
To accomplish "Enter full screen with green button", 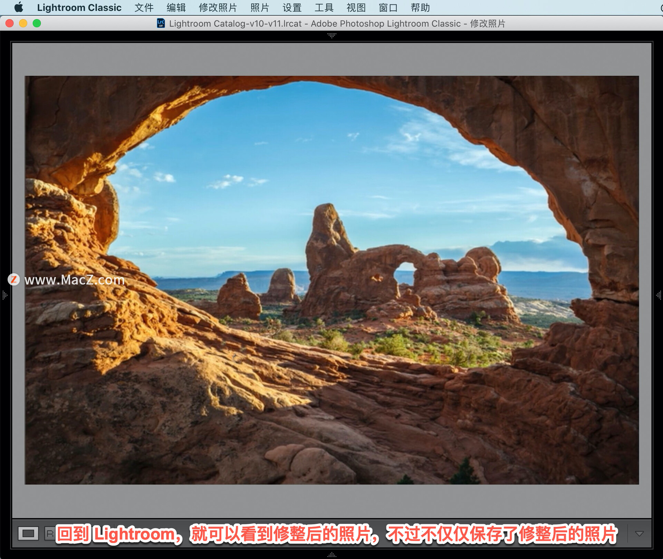I will (x=37, y=23).
